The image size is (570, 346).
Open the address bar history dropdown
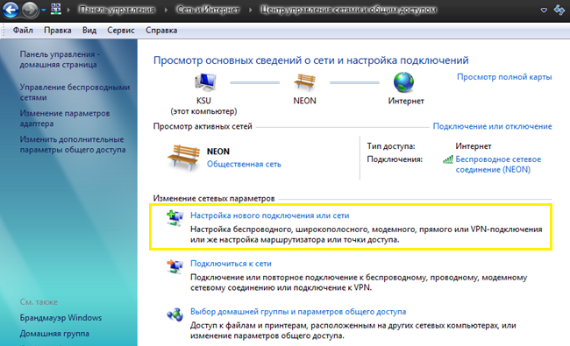544,11
